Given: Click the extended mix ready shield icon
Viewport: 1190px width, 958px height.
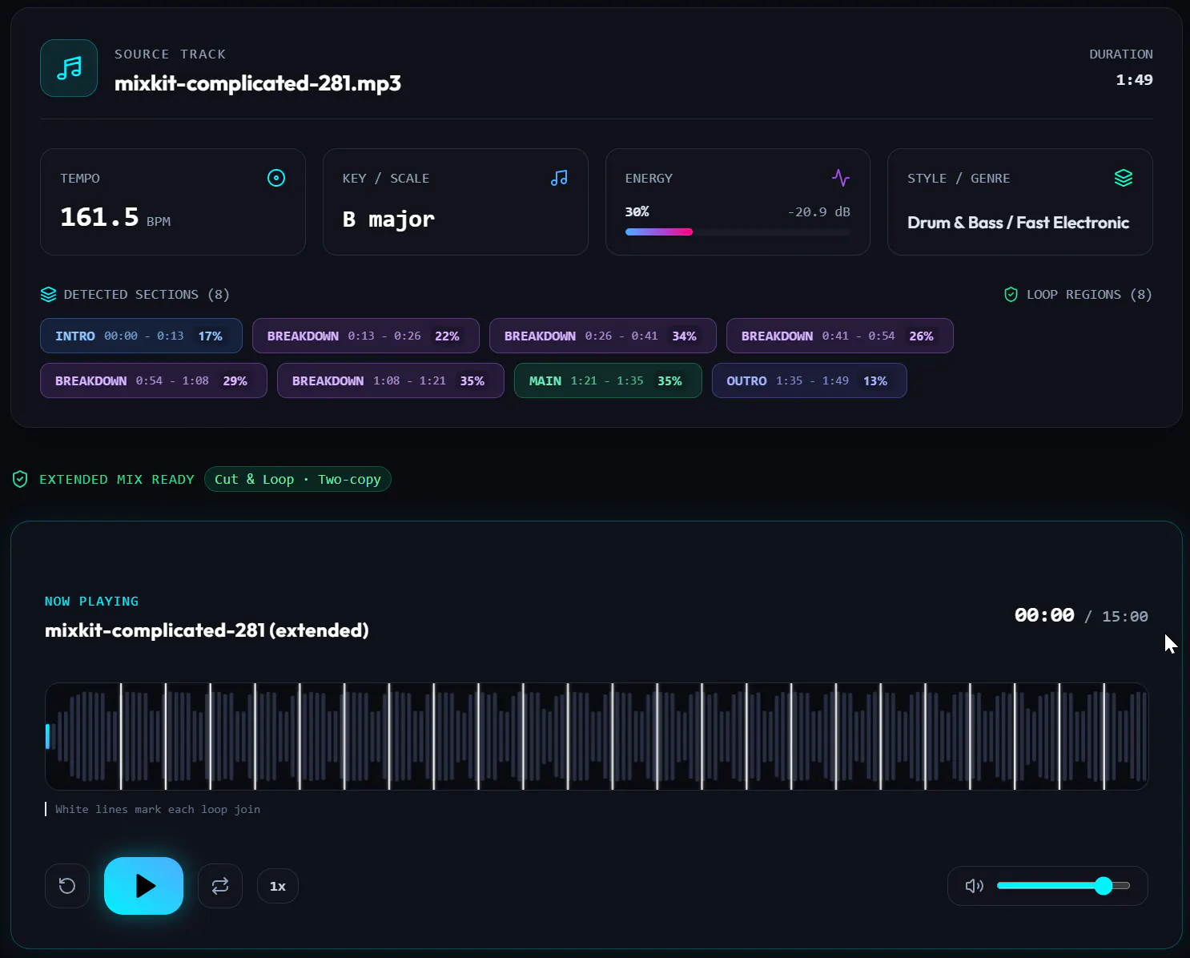Looking at the screenshot, I should [x=20, y=479].
